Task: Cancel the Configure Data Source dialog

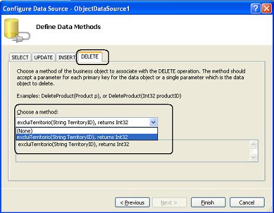Action: (247, 202)
